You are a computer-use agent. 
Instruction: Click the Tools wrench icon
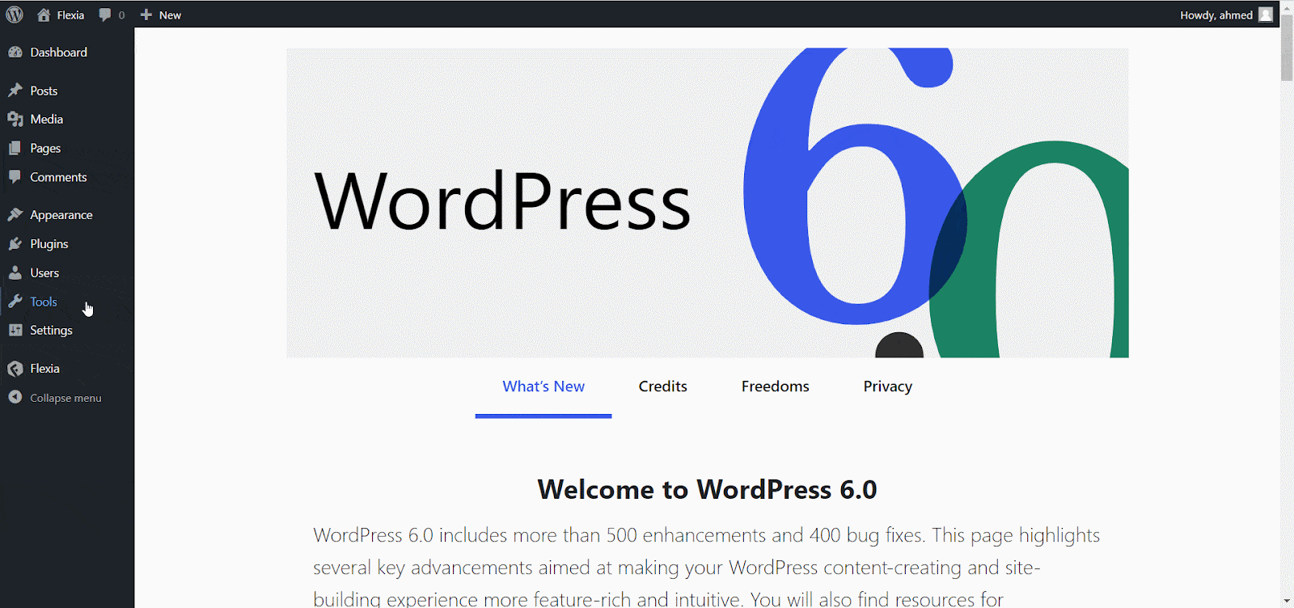(15, 302)
